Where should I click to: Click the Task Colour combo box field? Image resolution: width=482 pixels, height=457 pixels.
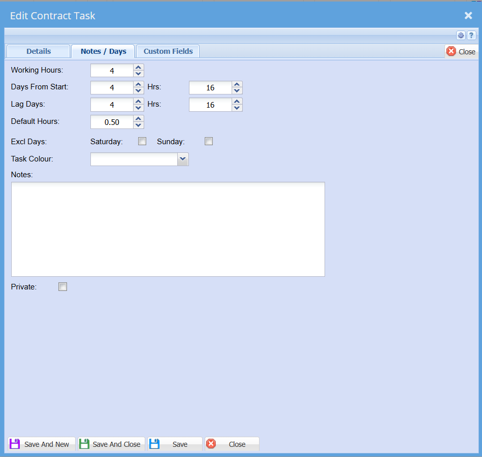pos(134,159)
